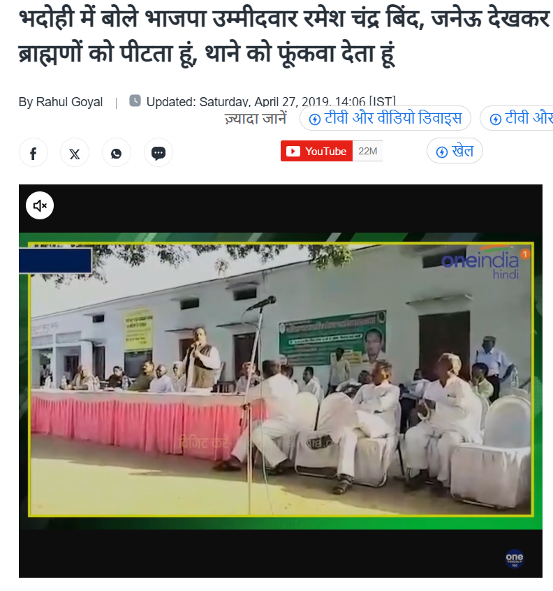The width and height of the screenshot is (553, 591).
Task: Click the round One India badge in video corner
Action: point(514,559)
